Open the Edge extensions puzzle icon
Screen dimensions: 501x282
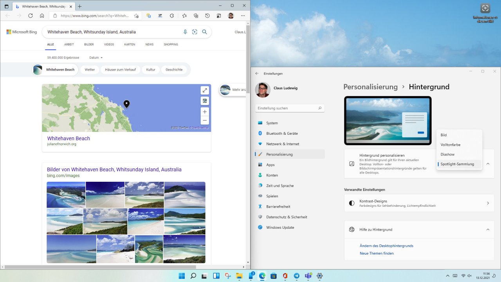pos(172,16)
